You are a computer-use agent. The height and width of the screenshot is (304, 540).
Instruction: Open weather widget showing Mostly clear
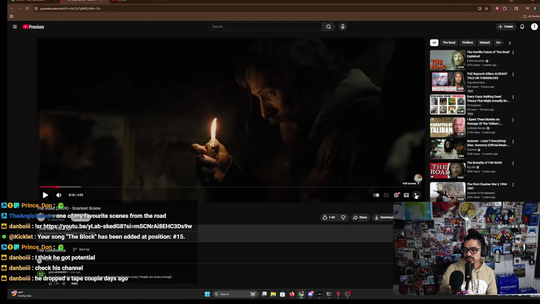[22, 294]
